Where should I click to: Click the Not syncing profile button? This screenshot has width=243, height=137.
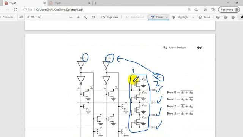coord(229,10)
